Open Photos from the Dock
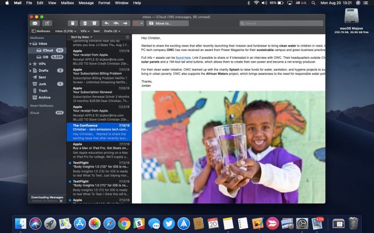The width and height of the screenshot is (374, 233). pyautogui.click(x=94, y=223)
